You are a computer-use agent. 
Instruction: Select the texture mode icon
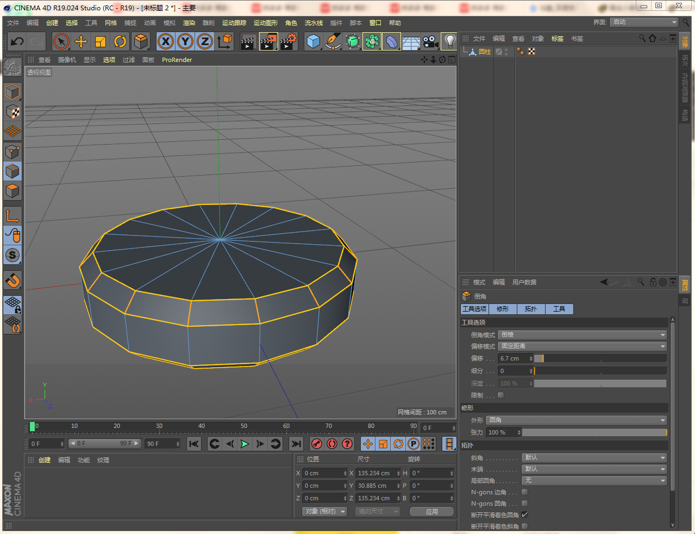[x=12, y=111]
